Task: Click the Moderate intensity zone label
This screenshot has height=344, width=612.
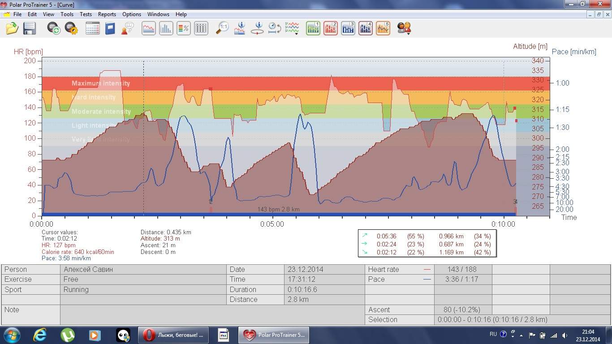Action: [101, 112]
